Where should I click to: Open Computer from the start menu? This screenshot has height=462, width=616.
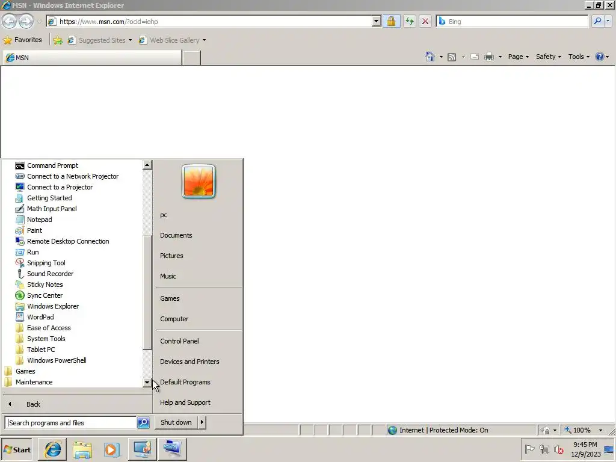point(174,319)
